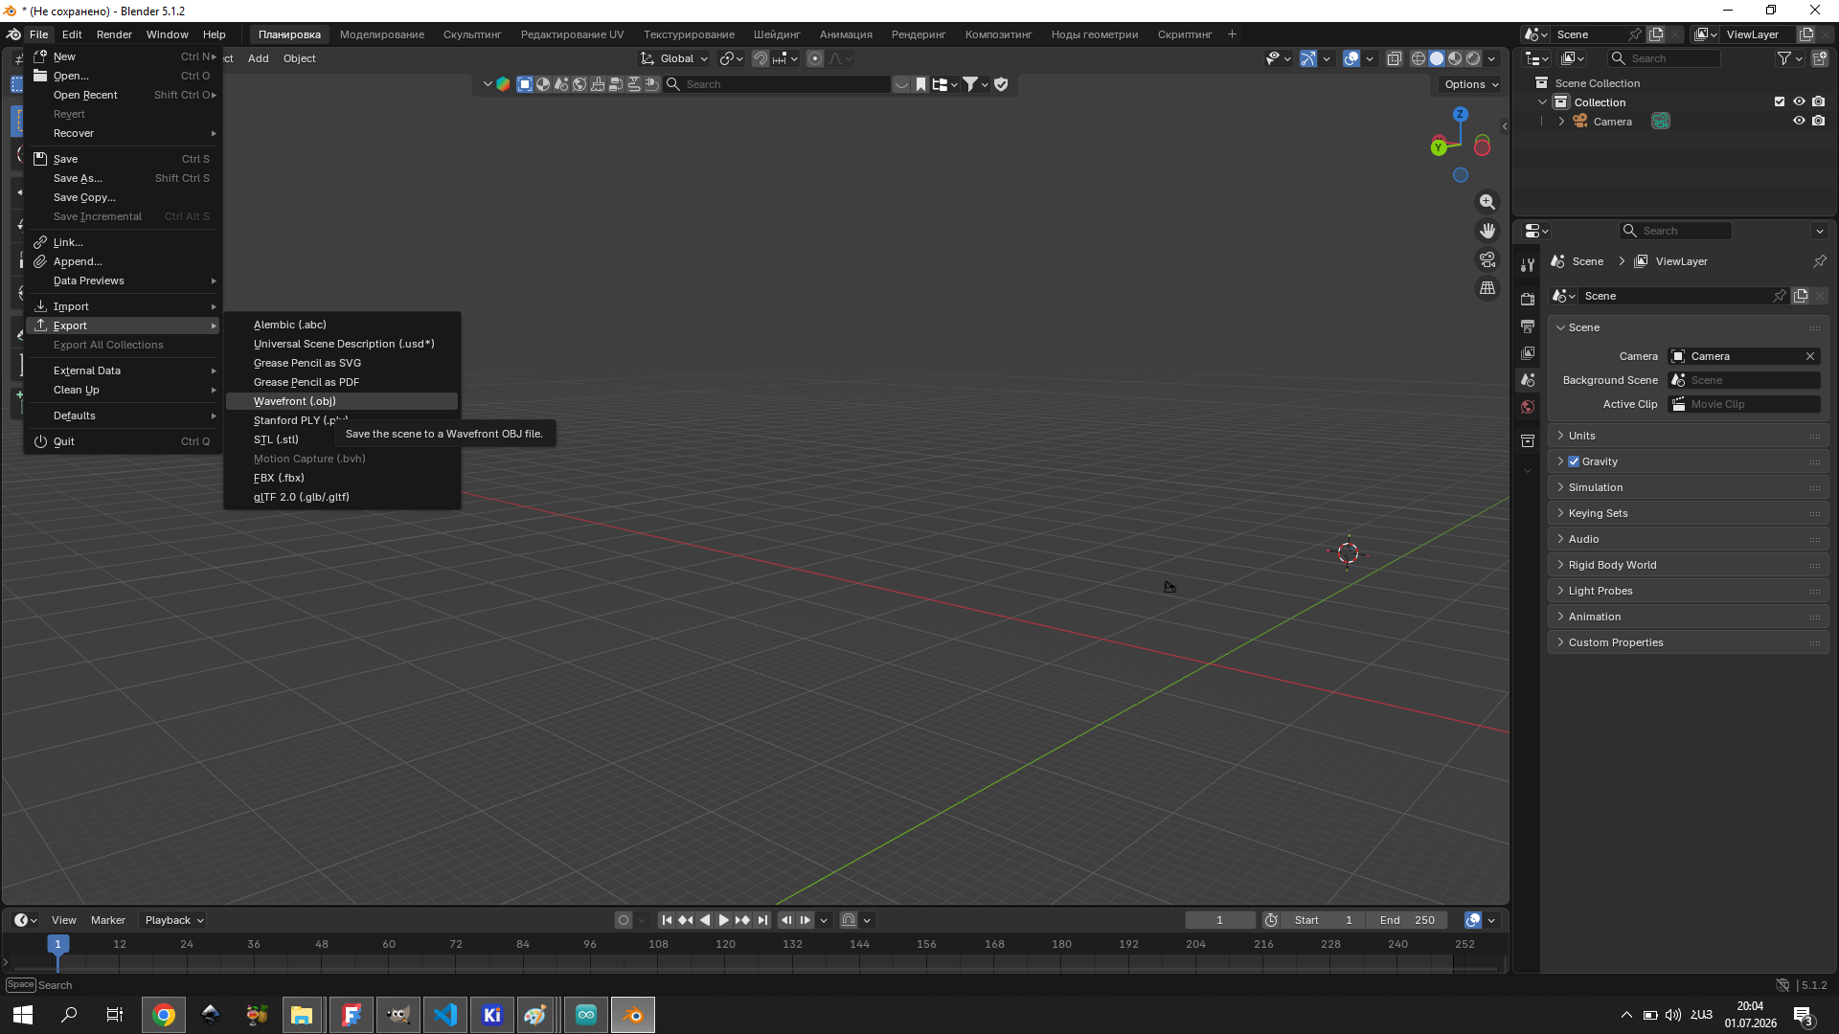
Task: Open the Scene properties tab
Action: [1528, 380]
